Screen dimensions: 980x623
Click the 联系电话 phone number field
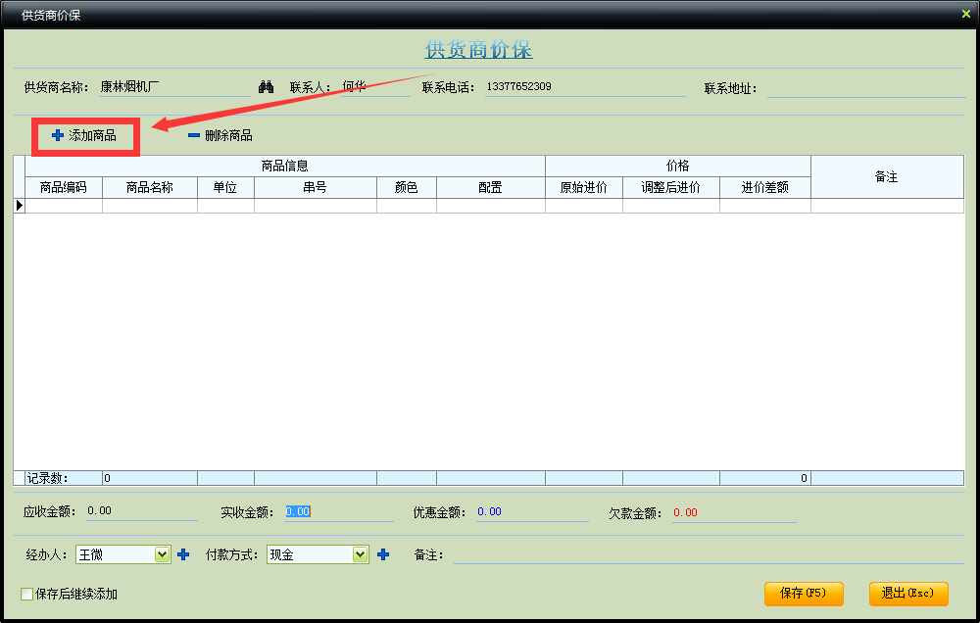(x=584, y=87)
